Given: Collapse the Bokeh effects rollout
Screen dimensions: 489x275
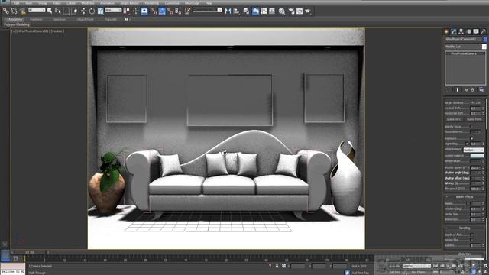Looking at the screenshot, I should 465,197.
